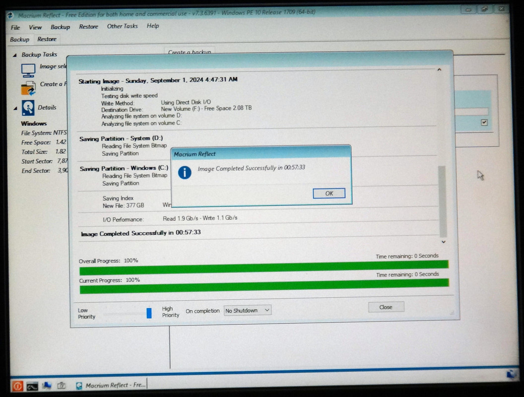
Task: Select Macrium Reflect taskbar window button
Action: (111, 385)
